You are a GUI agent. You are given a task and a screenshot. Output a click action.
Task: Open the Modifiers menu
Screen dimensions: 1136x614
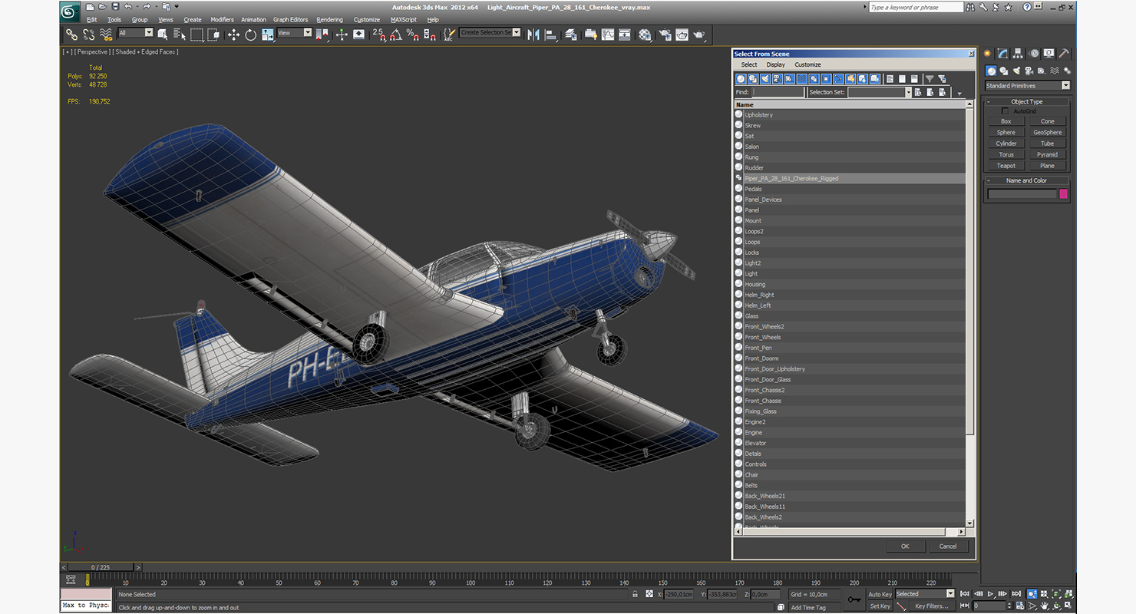(x=222, y=19)
